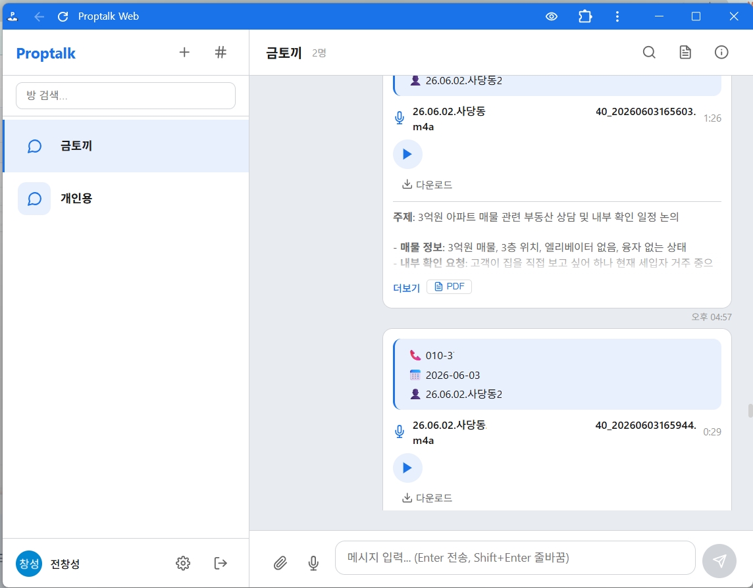Record voice with the microphone icon
The width and height of the screenshot is (753, 588).
pyautogui.click(x=313, y=562)
